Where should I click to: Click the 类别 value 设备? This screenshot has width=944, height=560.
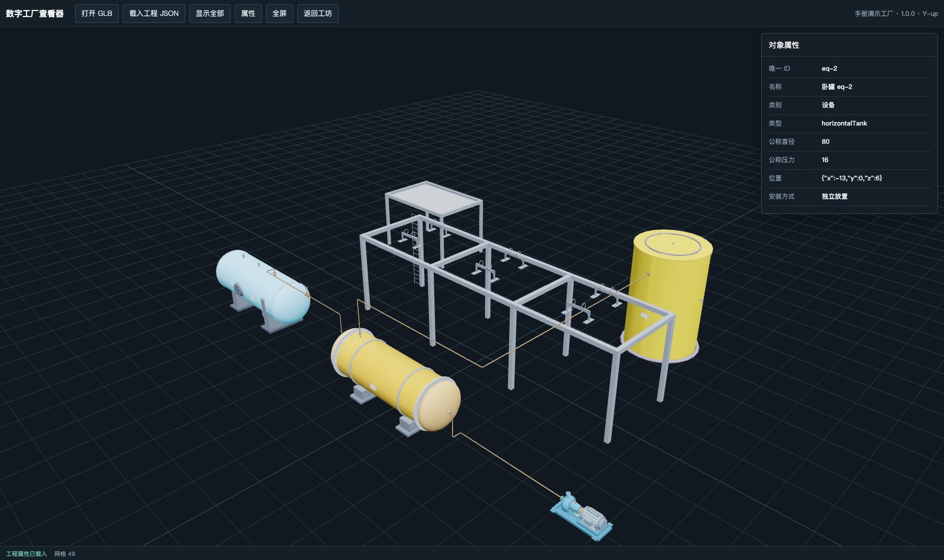pos(828,106)
